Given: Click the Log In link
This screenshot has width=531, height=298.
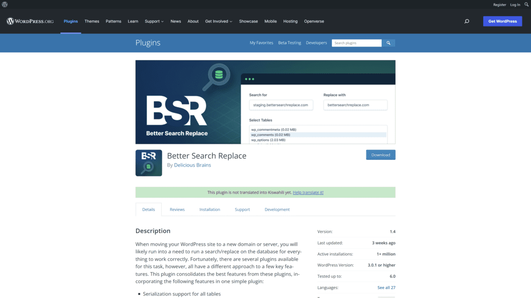Looking at the screenshot, I should tap(515, 5).
